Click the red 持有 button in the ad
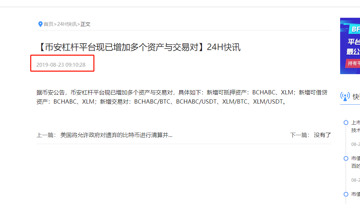Screen dimensions: 360x204 (353, 64)
